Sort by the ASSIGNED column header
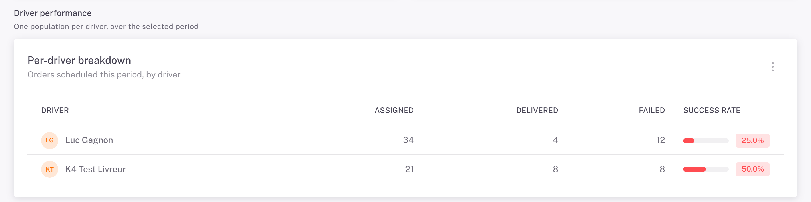Viewport: 811px width, 202px height. 394,110
